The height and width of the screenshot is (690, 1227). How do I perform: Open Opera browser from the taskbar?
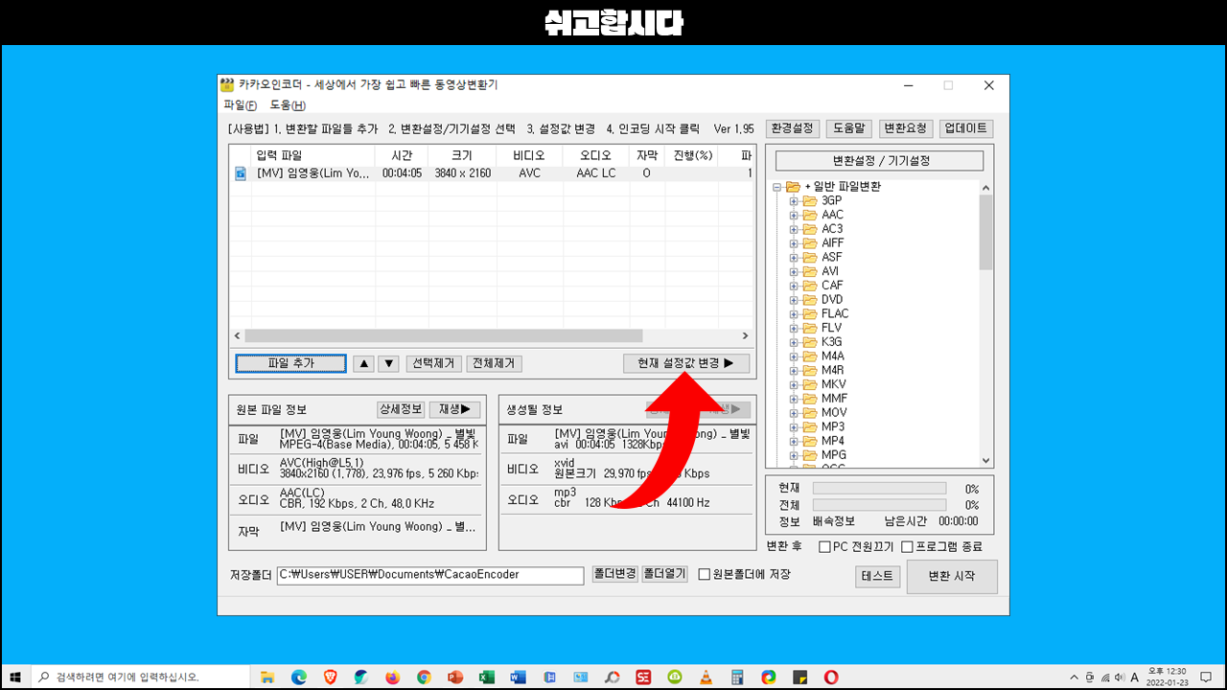pyautogui.click(x=830, y=677)
